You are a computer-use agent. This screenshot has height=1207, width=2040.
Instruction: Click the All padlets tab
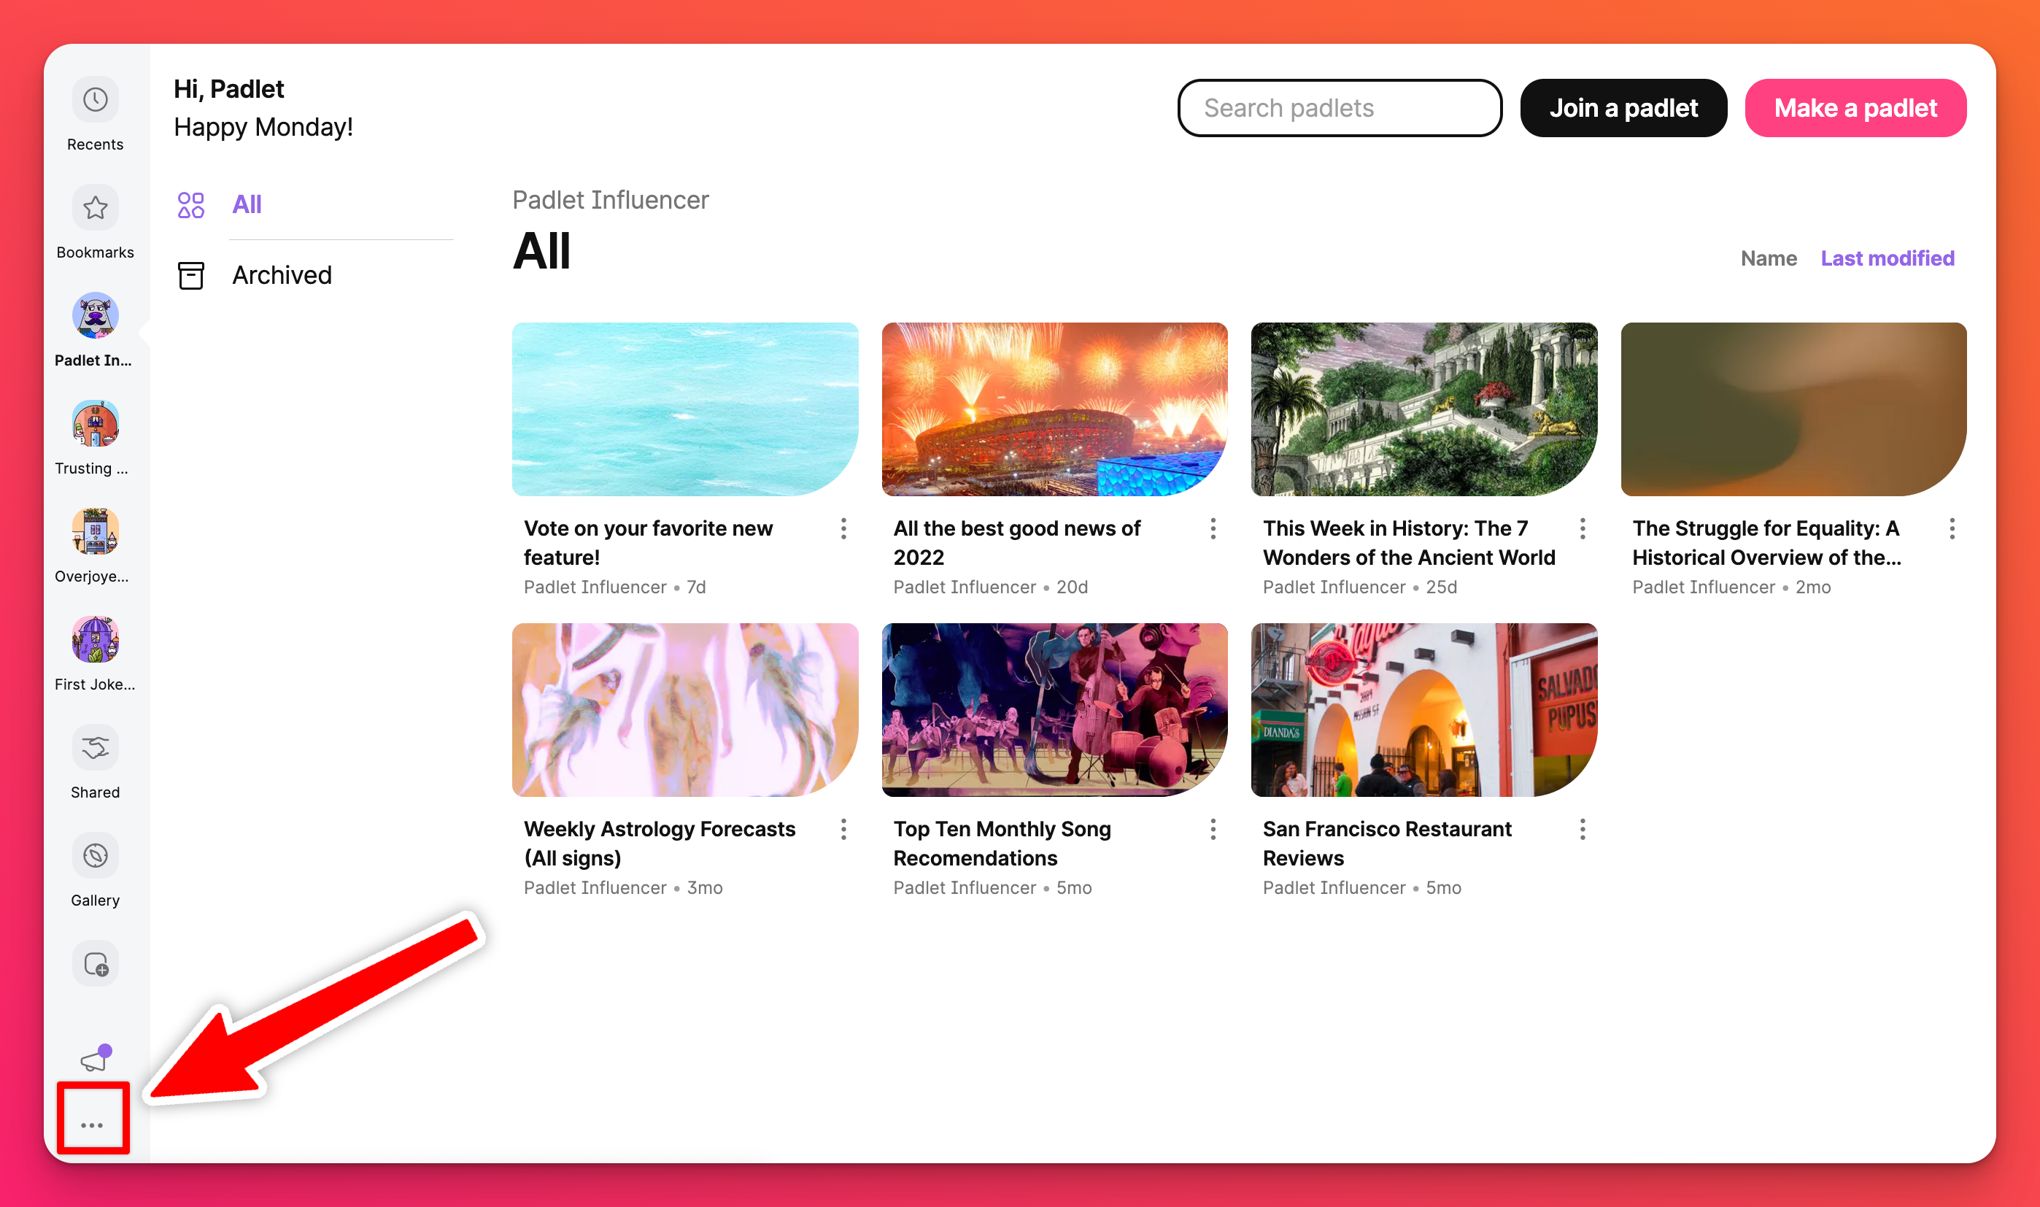pos(247,203)
